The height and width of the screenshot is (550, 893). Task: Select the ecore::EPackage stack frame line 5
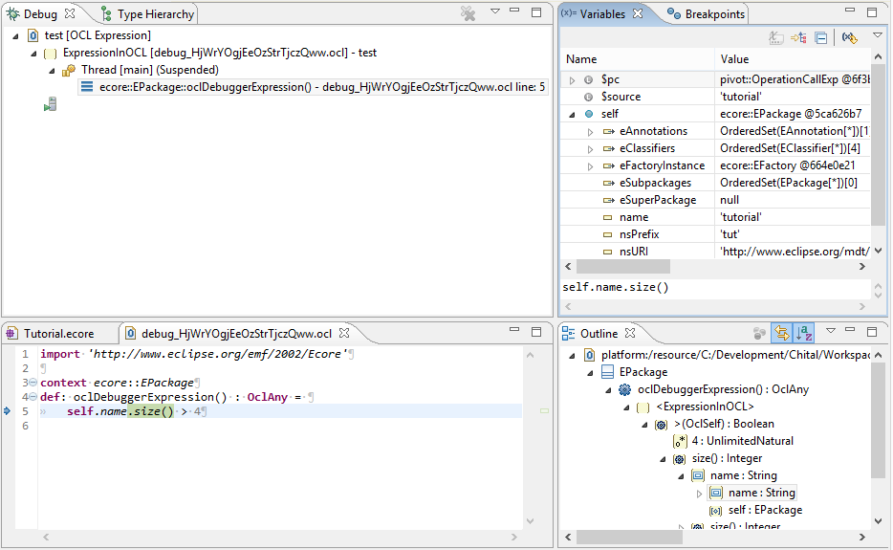pos(313,87)
